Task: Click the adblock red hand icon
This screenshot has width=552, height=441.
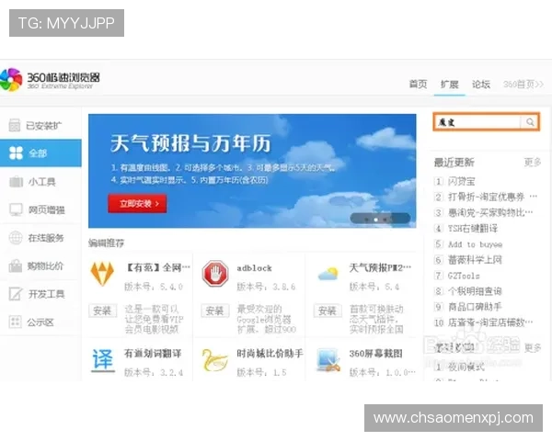Action: [x=215, y=273]
